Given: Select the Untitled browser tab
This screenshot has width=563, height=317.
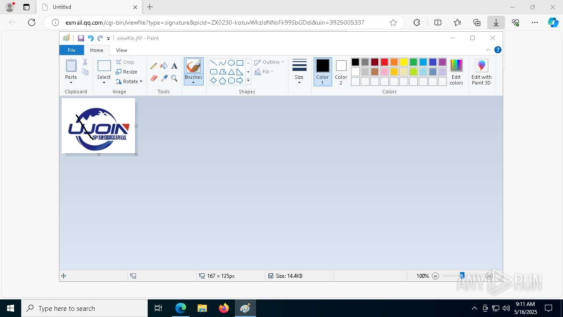Looking at the screenshot, I should point(89,7).
